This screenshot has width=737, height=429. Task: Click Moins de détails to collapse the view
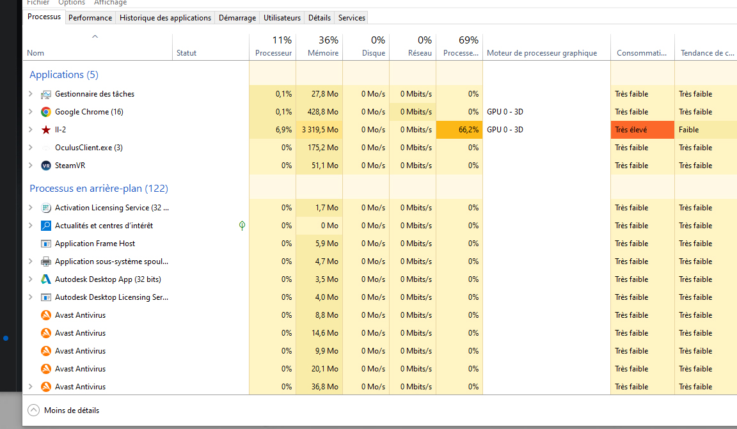coord(63,410)
